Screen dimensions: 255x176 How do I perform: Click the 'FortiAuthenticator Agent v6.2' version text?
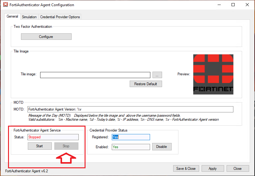(x=27, y=171)
